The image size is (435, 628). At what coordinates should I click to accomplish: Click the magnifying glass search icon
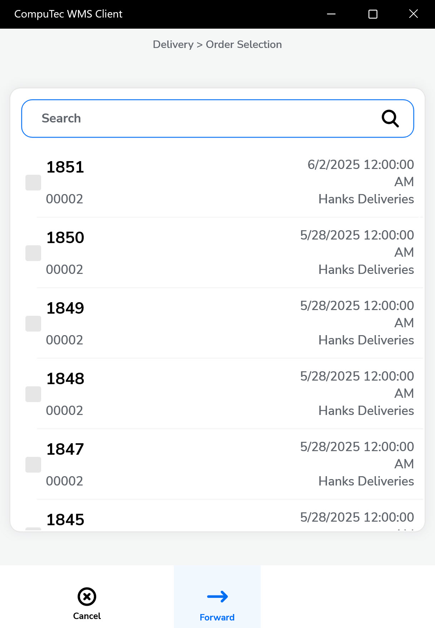(x=390, y=119)
